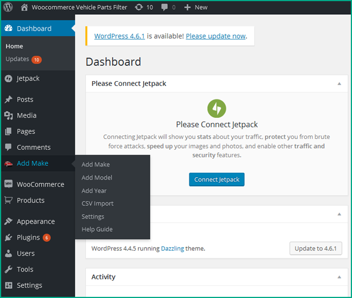352x298 pixels.
Task: Open Help Guide from the flyout
Action: tap(97, 229)
